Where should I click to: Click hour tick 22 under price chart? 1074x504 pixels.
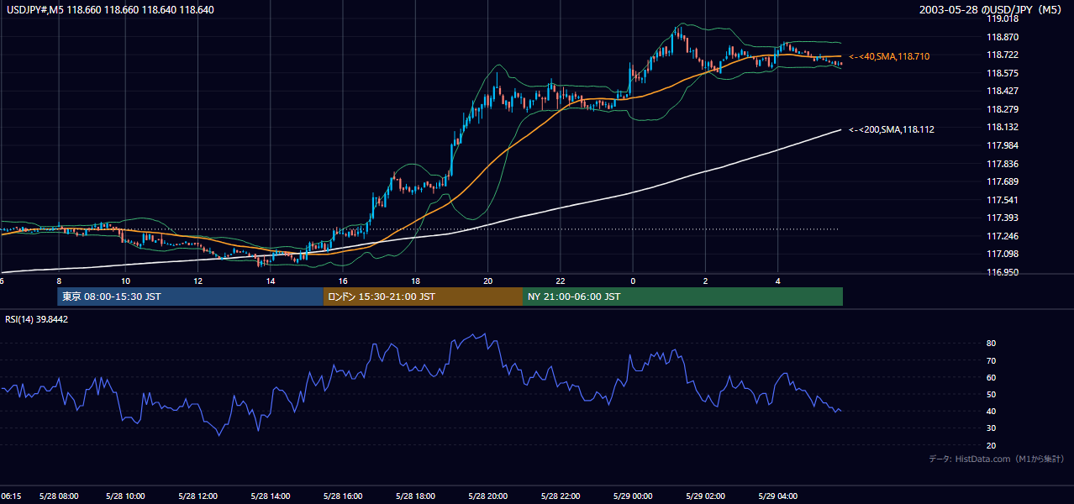(560, 281)
